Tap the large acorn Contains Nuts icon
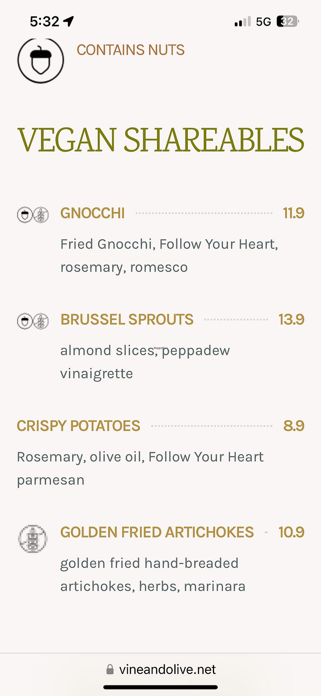The image size is (321, 696). coord(40,60)
